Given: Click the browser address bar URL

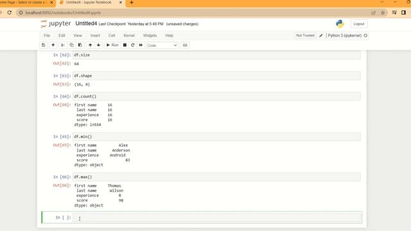Looking at the screenshot, I should [x=63, y=13].
